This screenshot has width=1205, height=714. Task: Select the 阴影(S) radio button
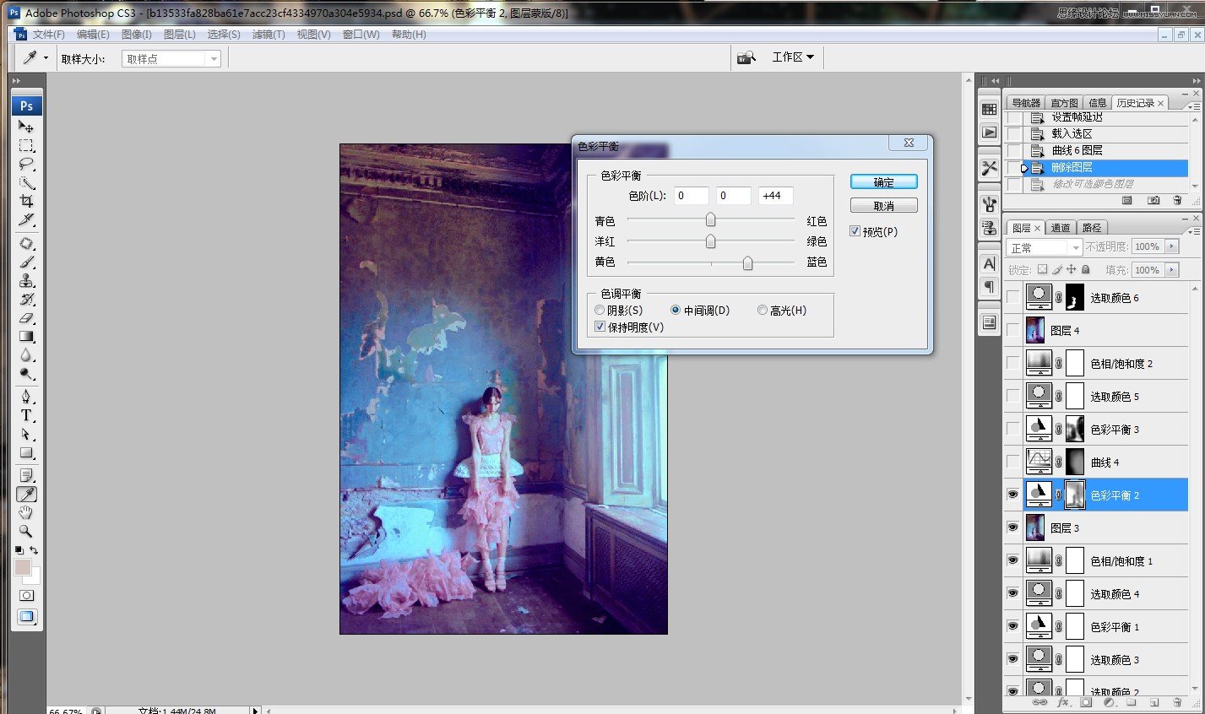point(600,311)
